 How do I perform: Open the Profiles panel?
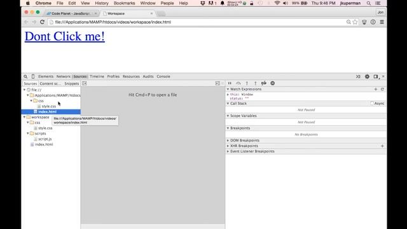(113, 76)
